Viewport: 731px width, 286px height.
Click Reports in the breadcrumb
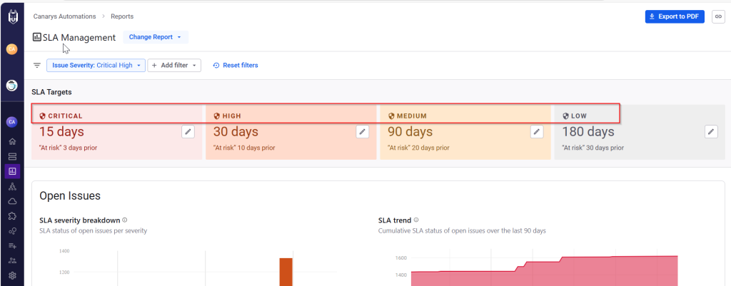click(121, 16)
